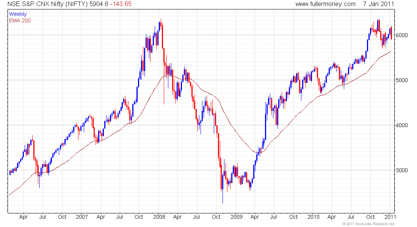Click the Apr label immediately after 2008
The image size is (417, 227).
(177, 217)
